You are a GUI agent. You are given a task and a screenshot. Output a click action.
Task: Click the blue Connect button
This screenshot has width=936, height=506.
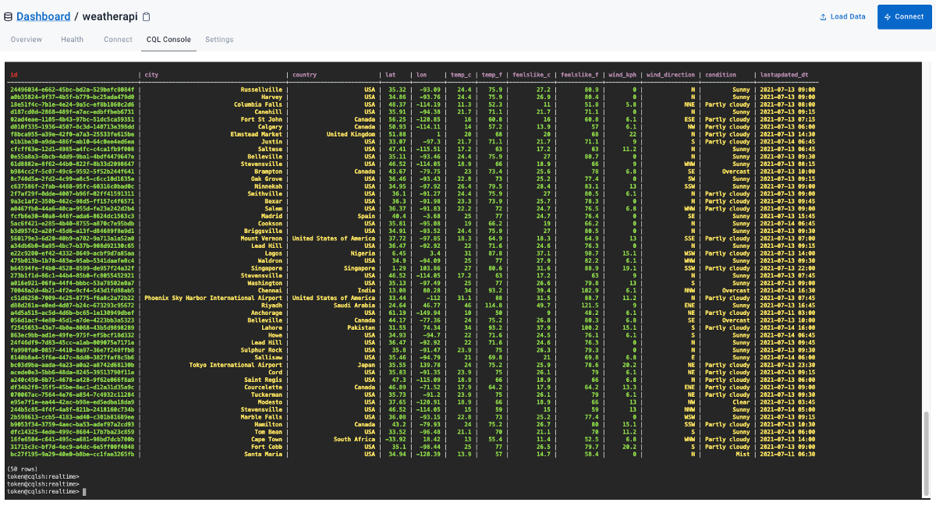pyautogui.click(x=905, y=16)
